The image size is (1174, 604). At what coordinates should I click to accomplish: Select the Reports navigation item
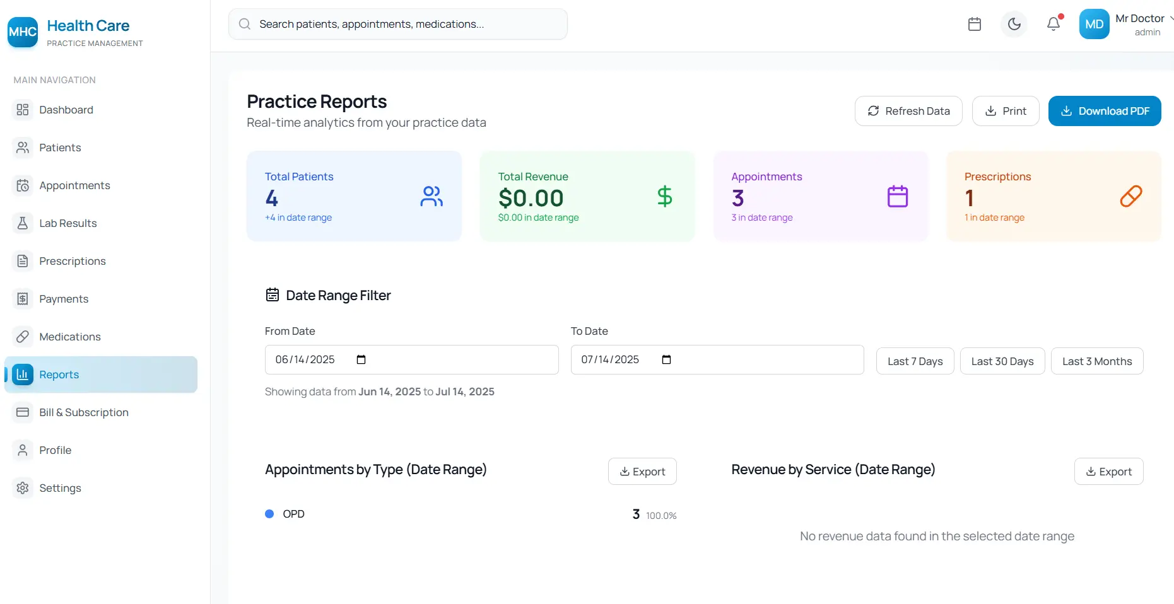[x=101, y=375]
